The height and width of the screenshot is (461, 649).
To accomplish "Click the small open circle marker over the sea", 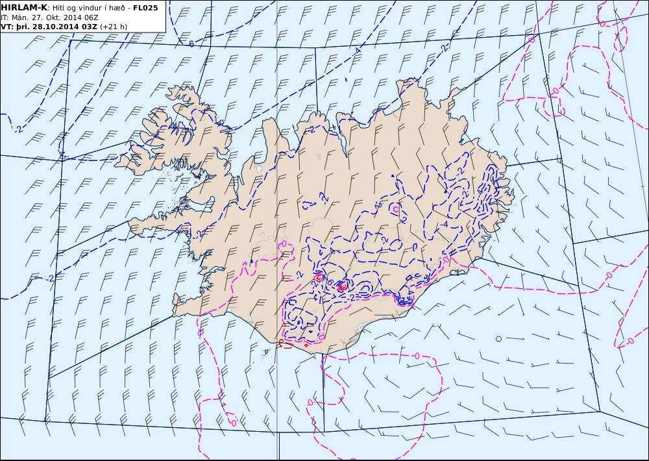I will [x=498, y=339].
